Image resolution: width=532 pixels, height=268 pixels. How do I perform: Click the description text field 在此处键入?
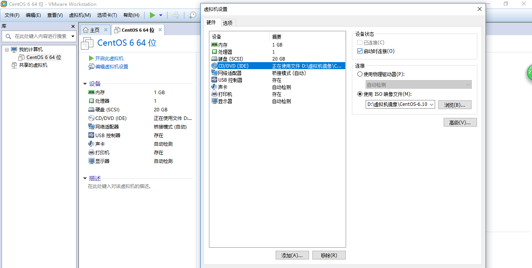pyautogui.click(x=120, y=186)
